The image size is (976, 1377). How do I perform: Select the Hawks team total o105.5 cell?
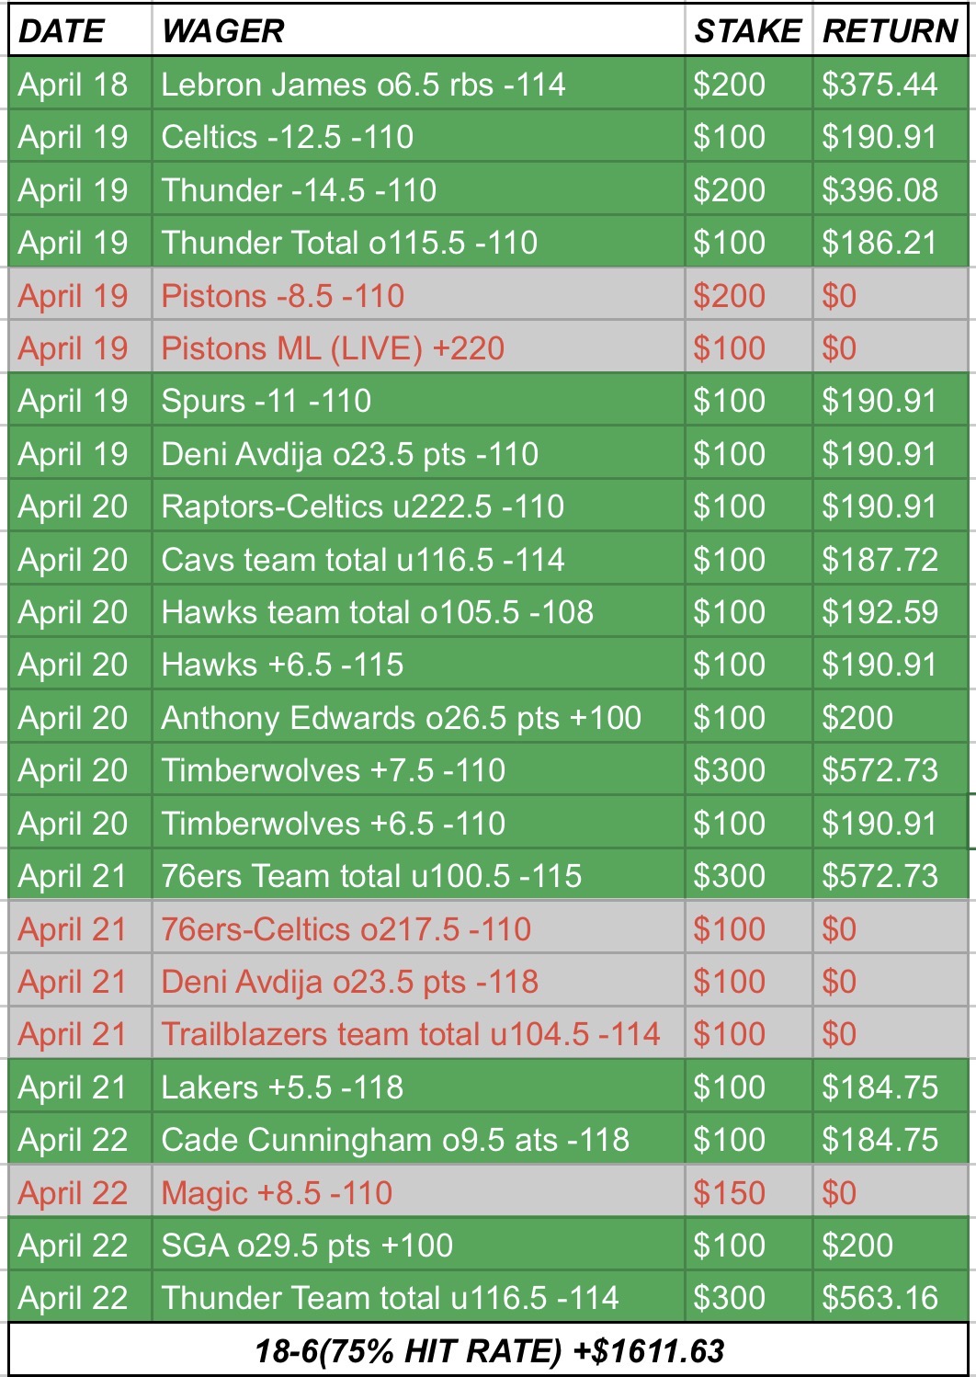(x=377, y=612)
